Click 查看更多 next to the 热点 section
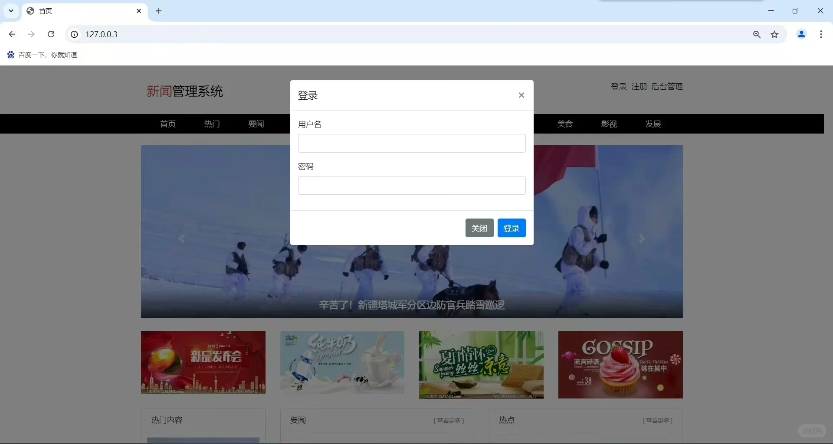This screenshot has height=444, width=833. [656, 420]
